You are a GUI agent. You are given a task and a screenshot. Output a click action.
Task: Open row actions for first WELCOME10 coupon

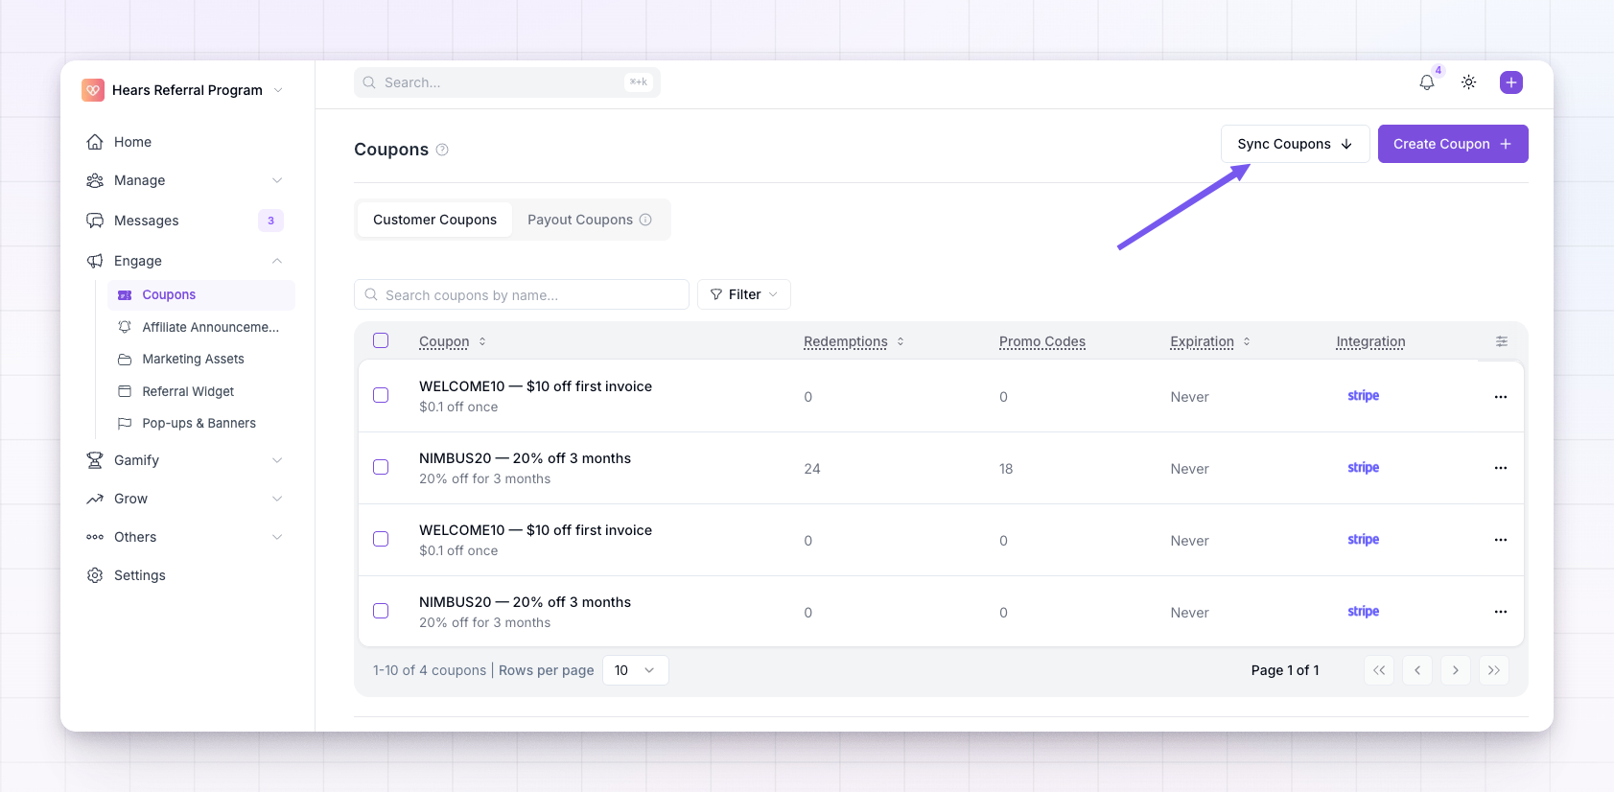click(1501, 397)
